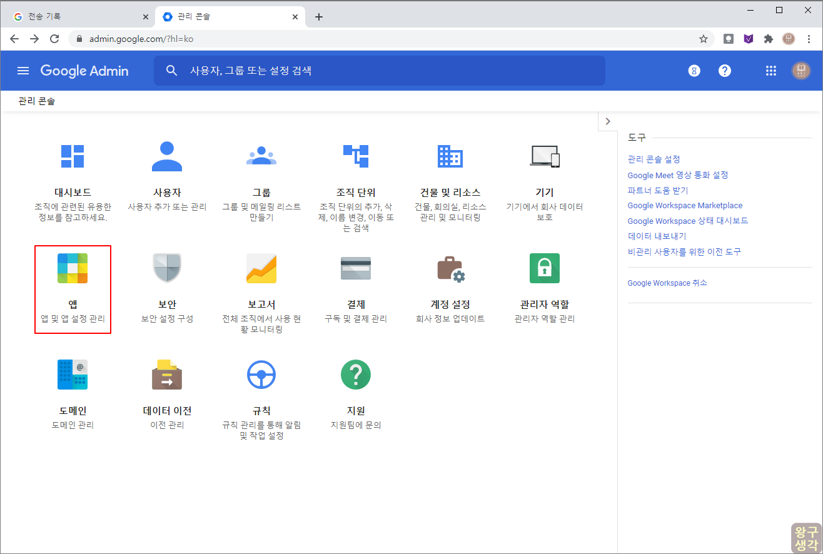Click the Google Admin logo
The width and height of the screenshot is (823, 554).
point(84,71)
